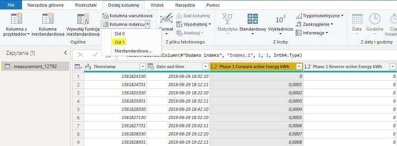Click the Statystyka sigma icon
This screenshot has width=397, height=146.
click(227, 19)
